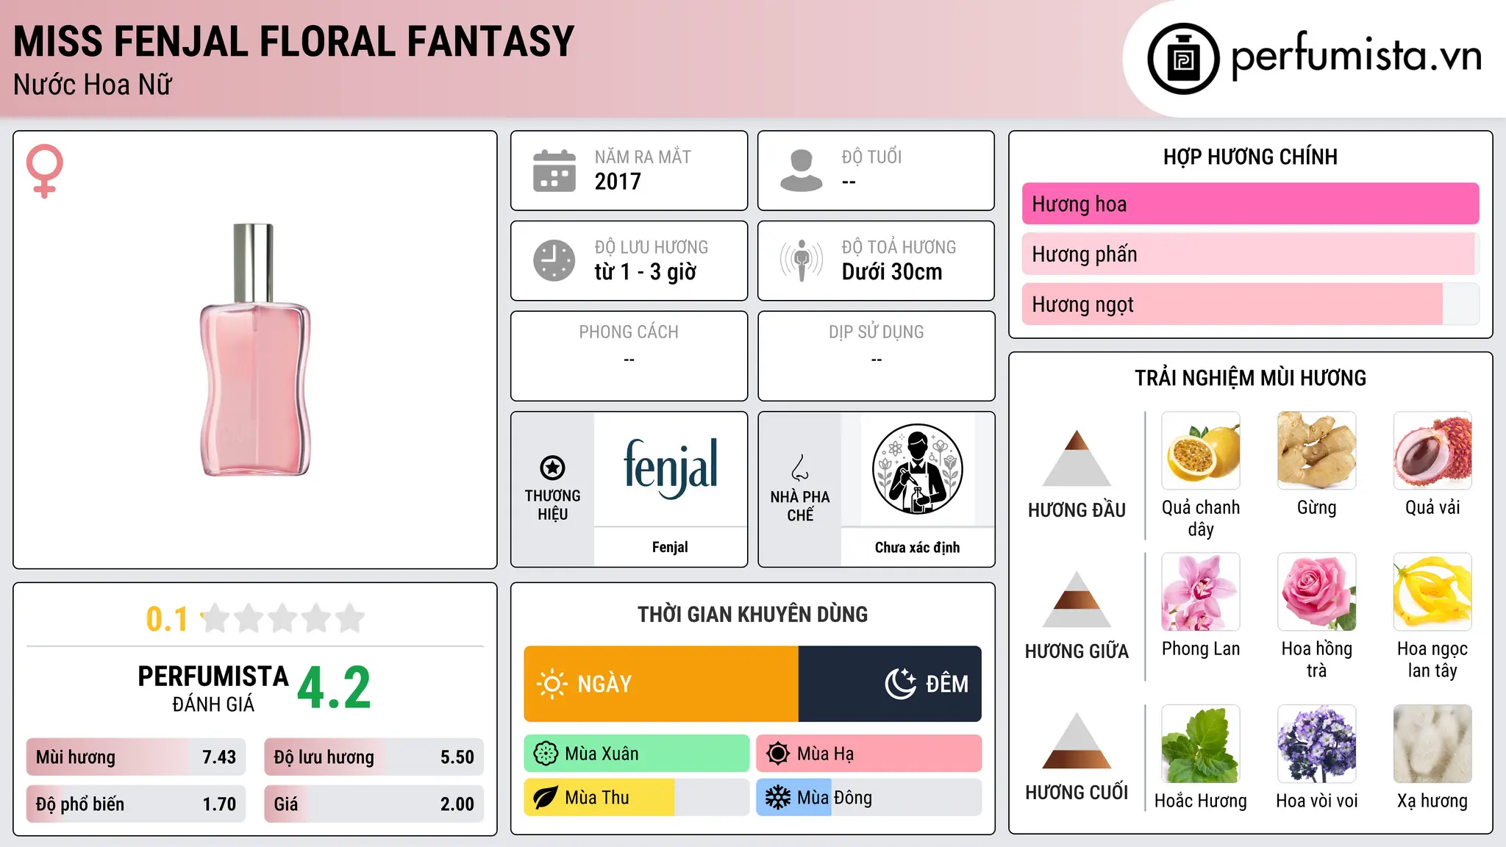1506x847 pixels.
Task: Click the Mùa Xuân season bar
Action: click(x=637, y=754)
